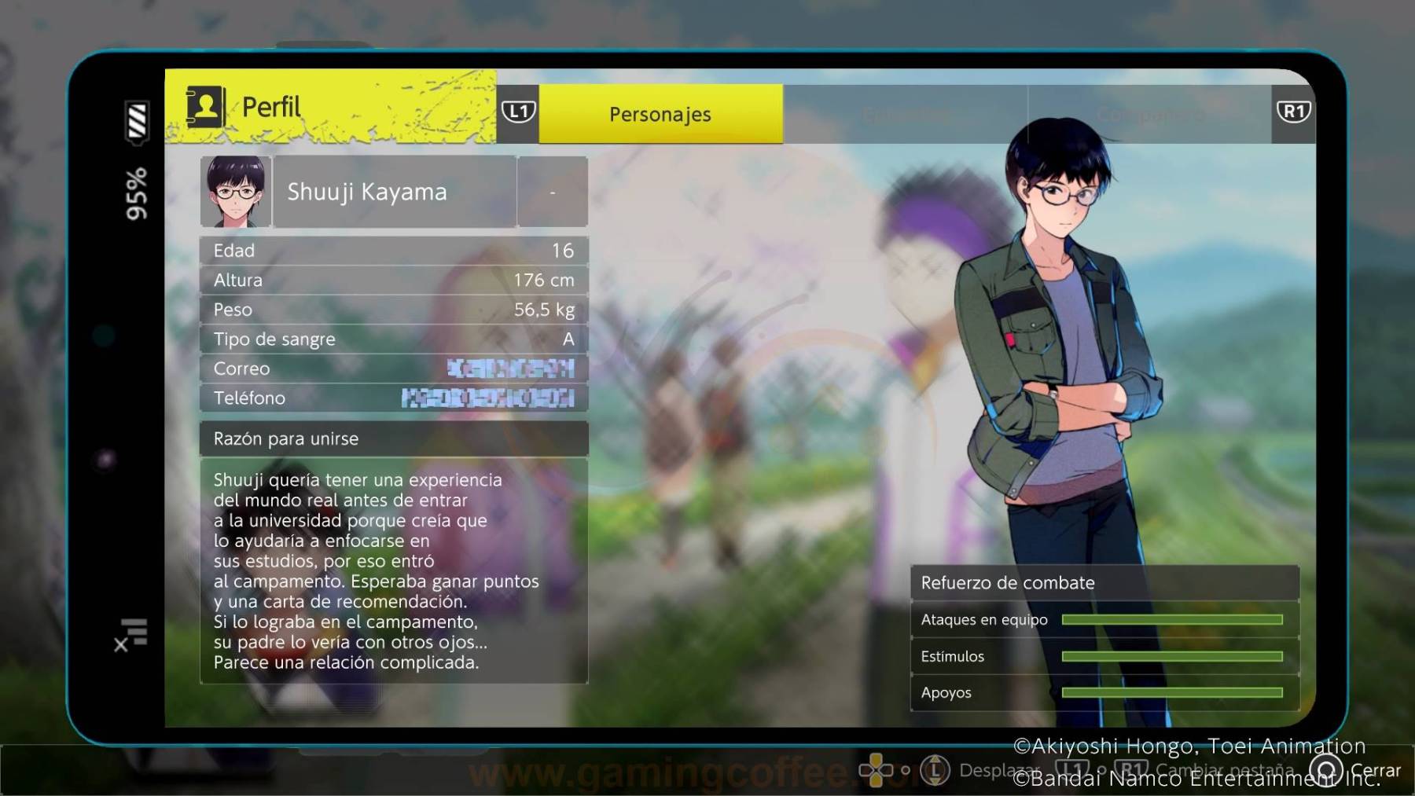
Task: Click the Apoyos progress bar
Action: 1172,692
